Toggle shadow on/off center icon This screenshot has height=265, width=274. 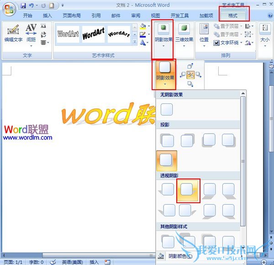[x=190, y=75]
